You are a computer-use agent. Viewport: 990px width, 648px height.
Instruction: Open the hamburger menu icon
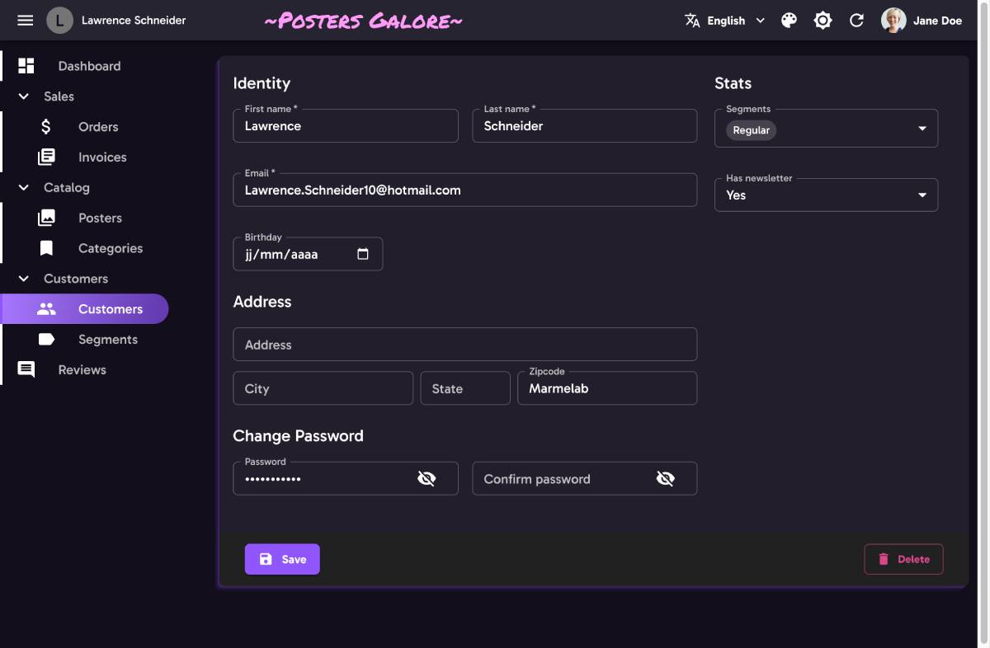click(26, 20)
